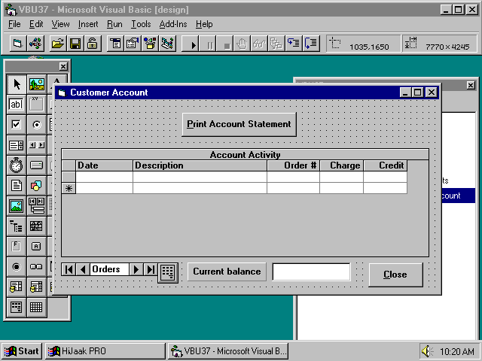The width and height of the screenshot is (482, 361).
Task: Open the Windows Start menu
Action: 22,351
